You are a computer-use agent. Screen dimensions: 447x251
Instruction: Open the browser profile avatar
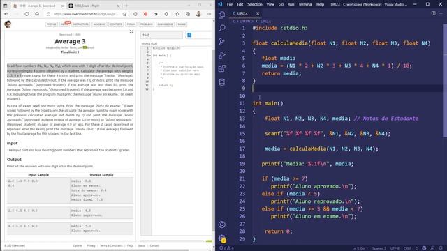pyautogui.click(x=198, y=14)
